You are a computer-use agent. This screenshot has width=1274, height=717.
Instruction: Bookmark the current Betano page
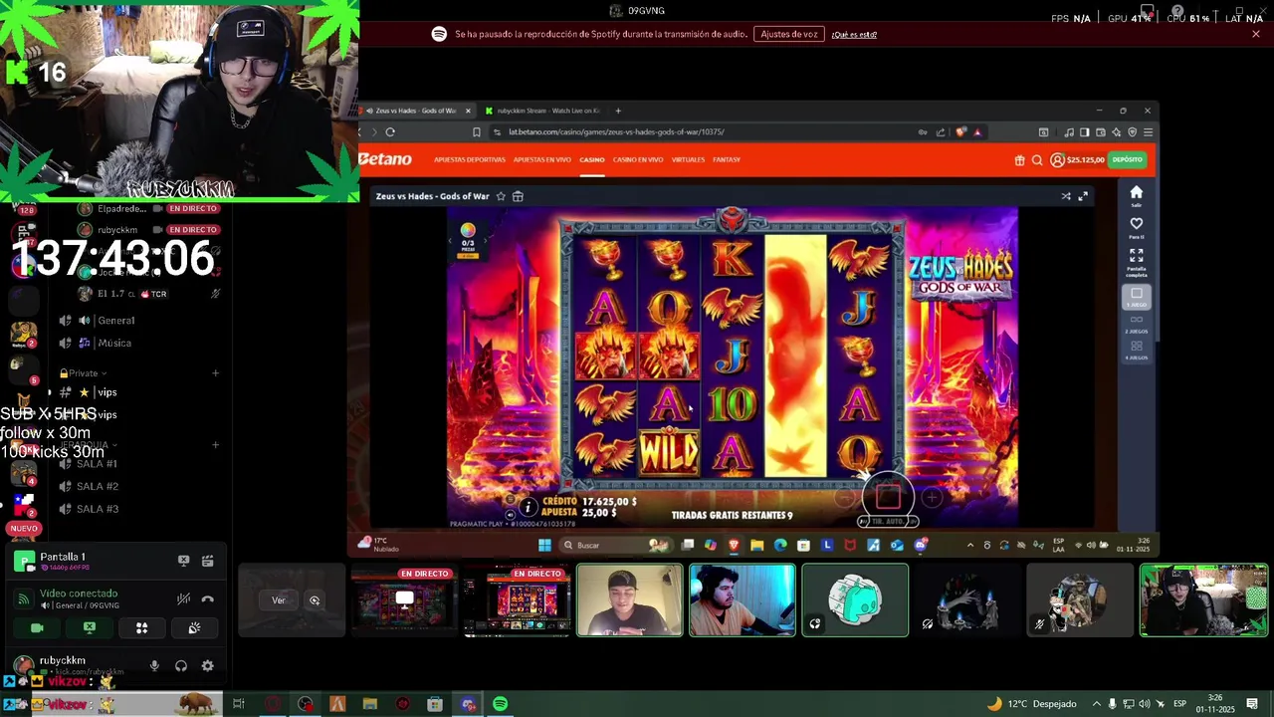click(x=476, y=131)
